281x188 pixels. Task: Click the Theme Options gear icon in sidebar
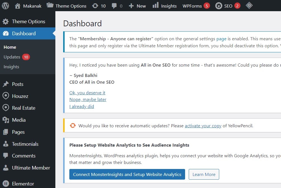[6, 22]
